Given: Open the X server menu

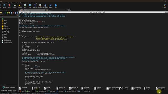Looking at the screenshot, I should 13,3.
